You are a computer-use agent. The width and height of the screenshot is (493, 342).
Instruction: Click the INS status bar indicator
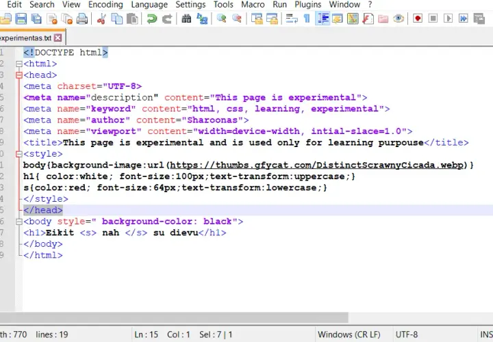[x=486, y=334]
